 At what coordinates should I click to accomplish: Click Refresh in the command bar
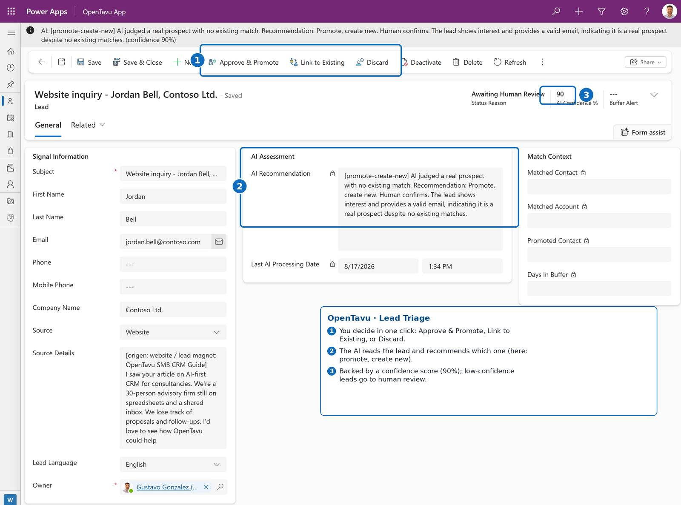click(510, 62)
